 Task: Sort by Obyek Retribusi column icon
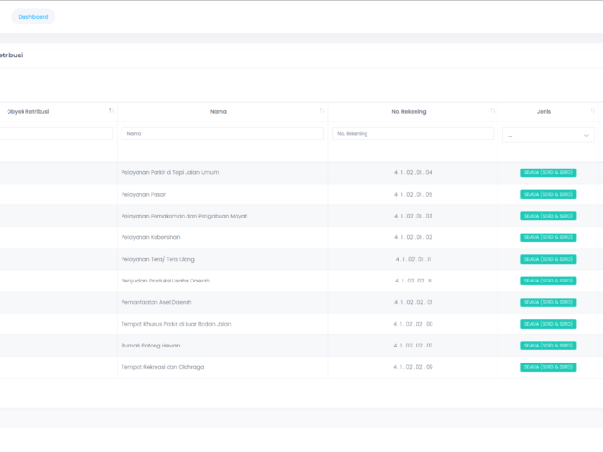[111, 111]
